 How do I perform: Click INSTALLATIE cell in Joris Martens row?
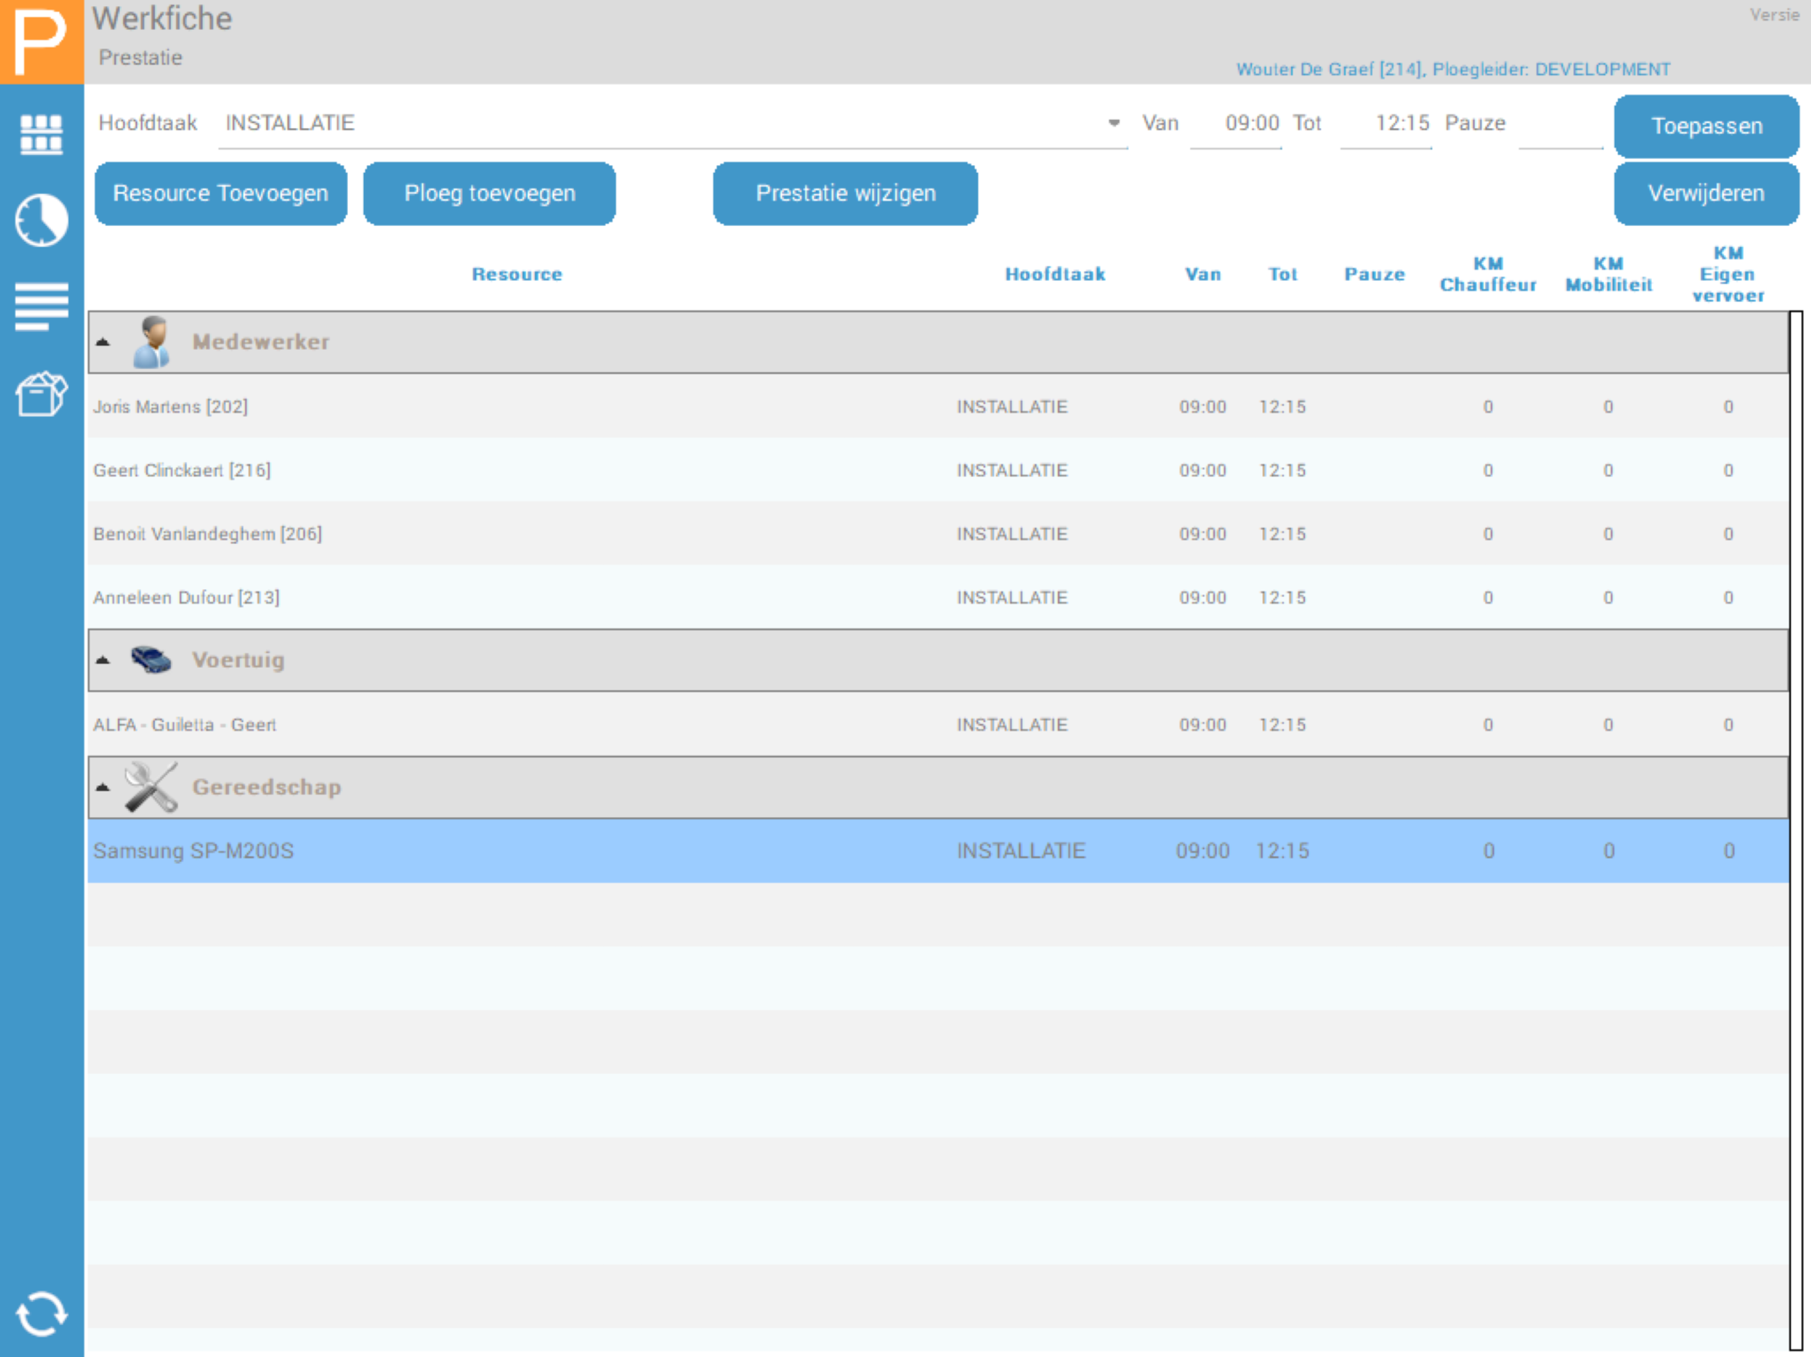click(1012, 407)
